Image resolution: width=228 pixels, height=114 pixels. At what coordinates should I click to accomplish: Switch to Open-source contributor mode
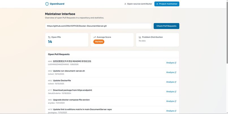pos(138,4)
